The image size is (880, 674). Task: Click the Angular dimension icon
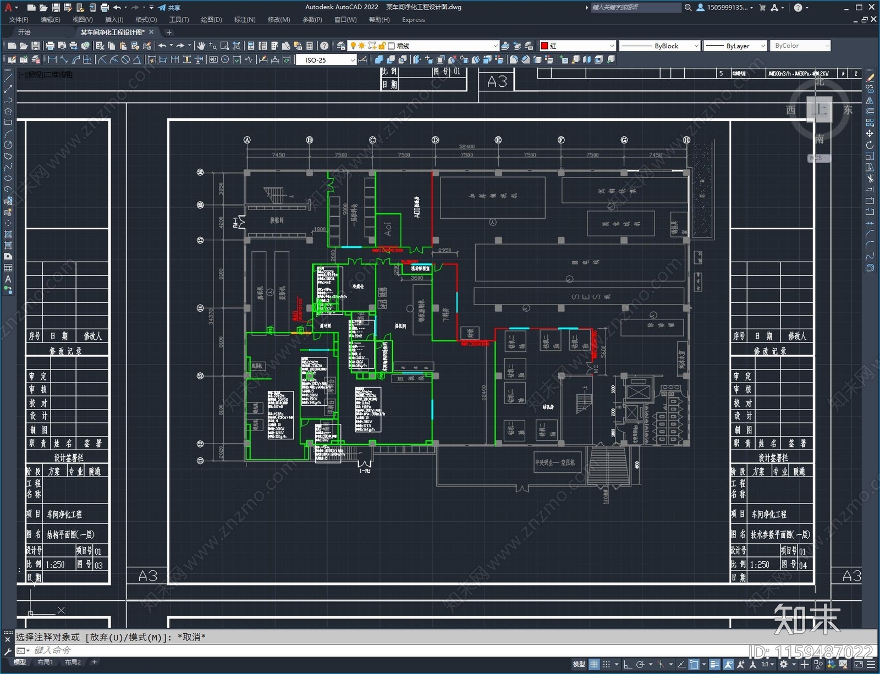tap(137, 59)
